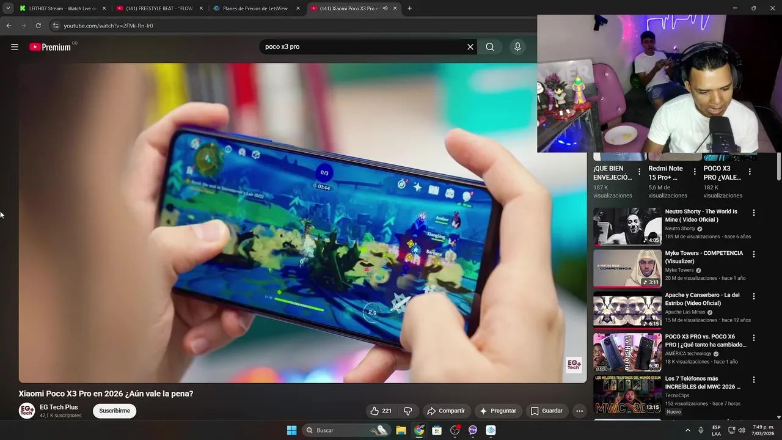Viewport: 782px width, 440px height.
Task: Save video with the Guardar button
Action: tap(547, 411)
